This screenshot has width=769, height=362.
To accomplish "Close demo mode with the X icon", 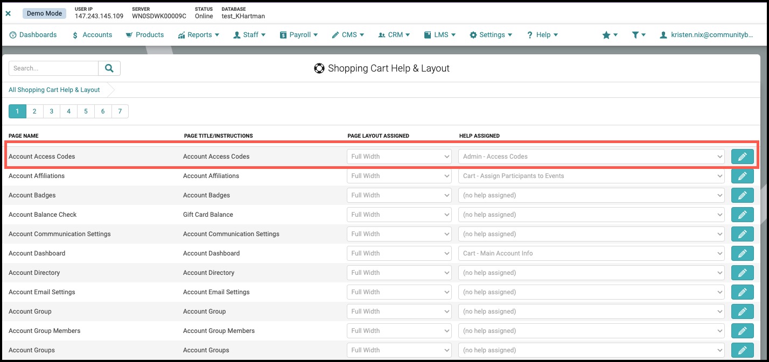I will [8, 13].
